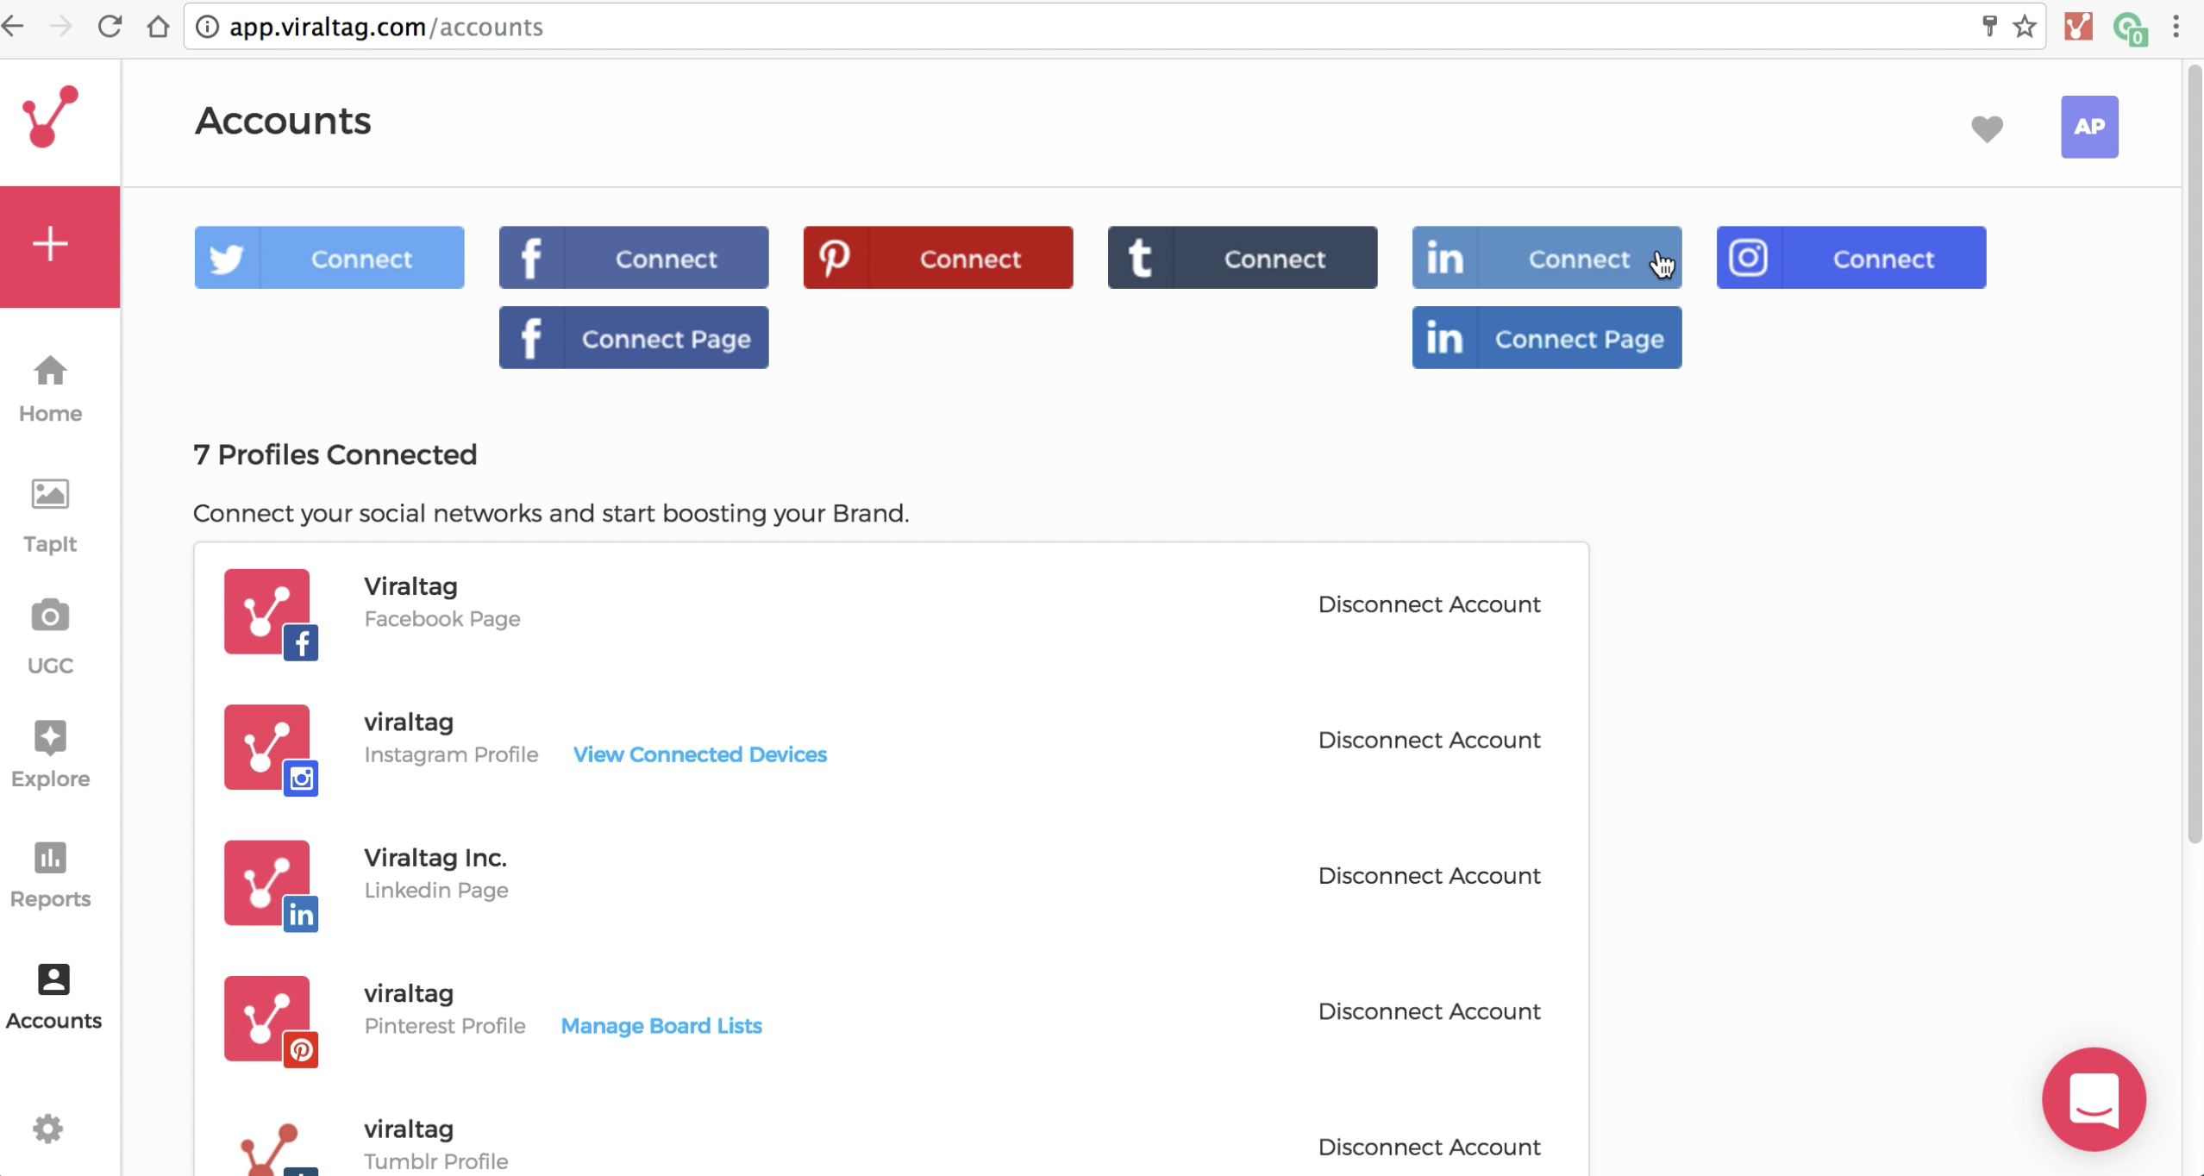The height and width of the screenshot is (1176, 2204).
Task: Open the UGC camera section
Action: (49, 635)
